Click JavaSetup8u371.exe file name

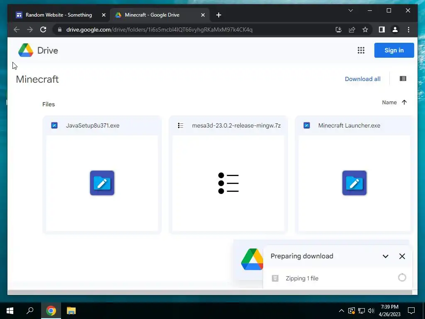[93, 125]
